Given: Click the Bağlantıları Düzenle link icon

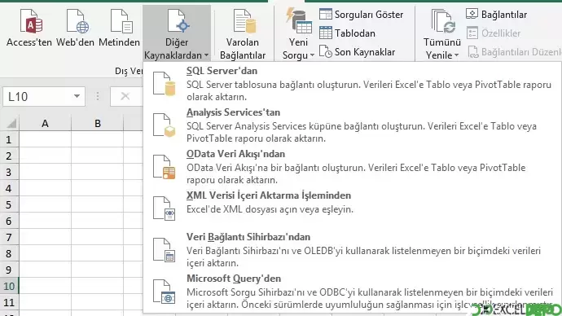Looking at the screenshot, I should 472,52.
